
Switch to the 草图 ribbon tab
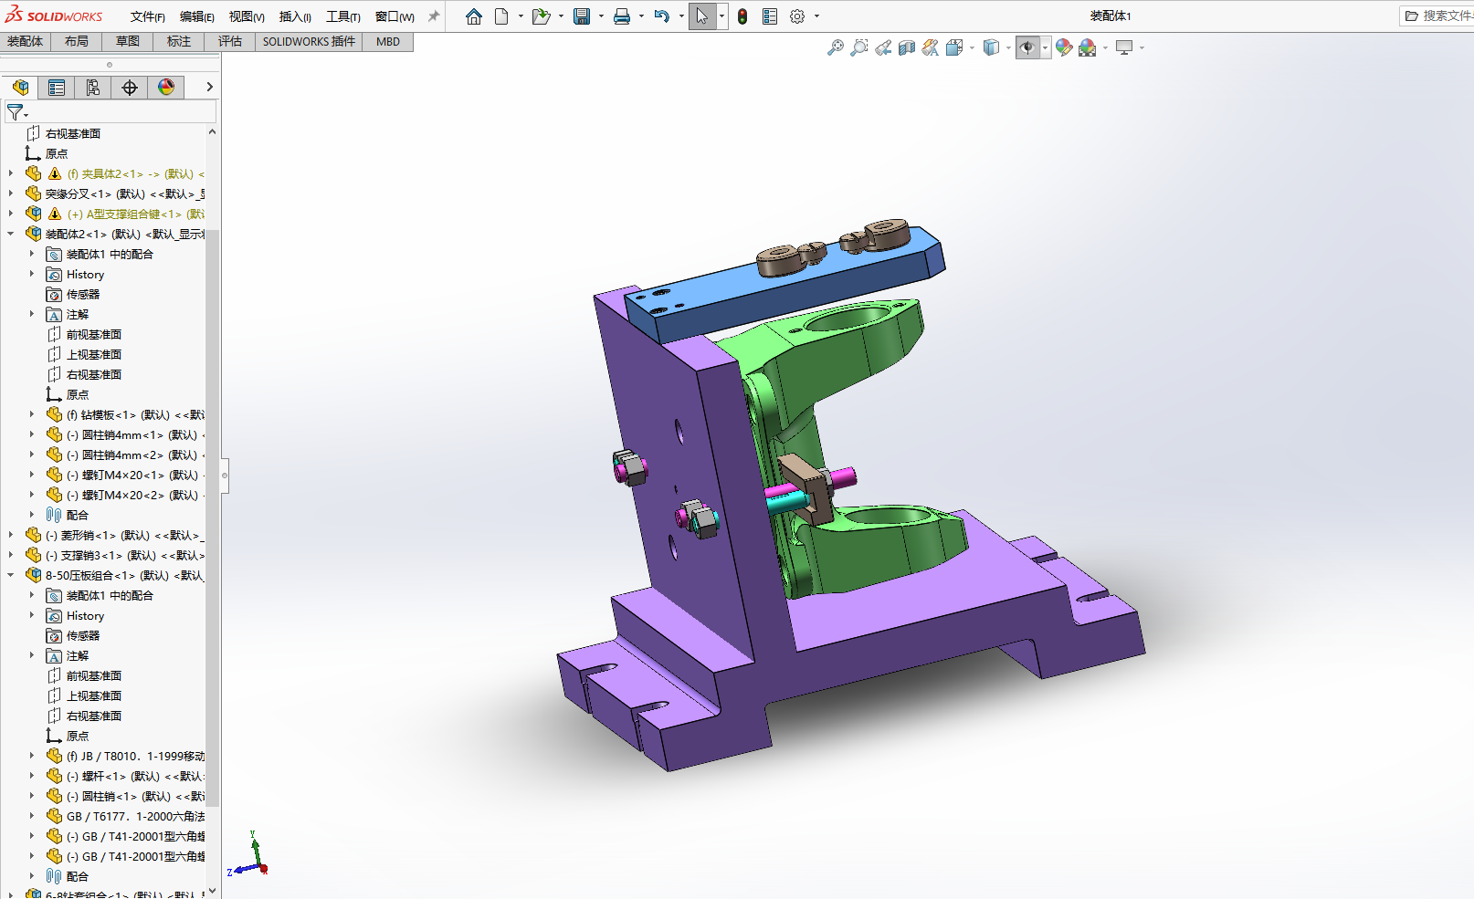pyautogui.click(x=128, y=42)
